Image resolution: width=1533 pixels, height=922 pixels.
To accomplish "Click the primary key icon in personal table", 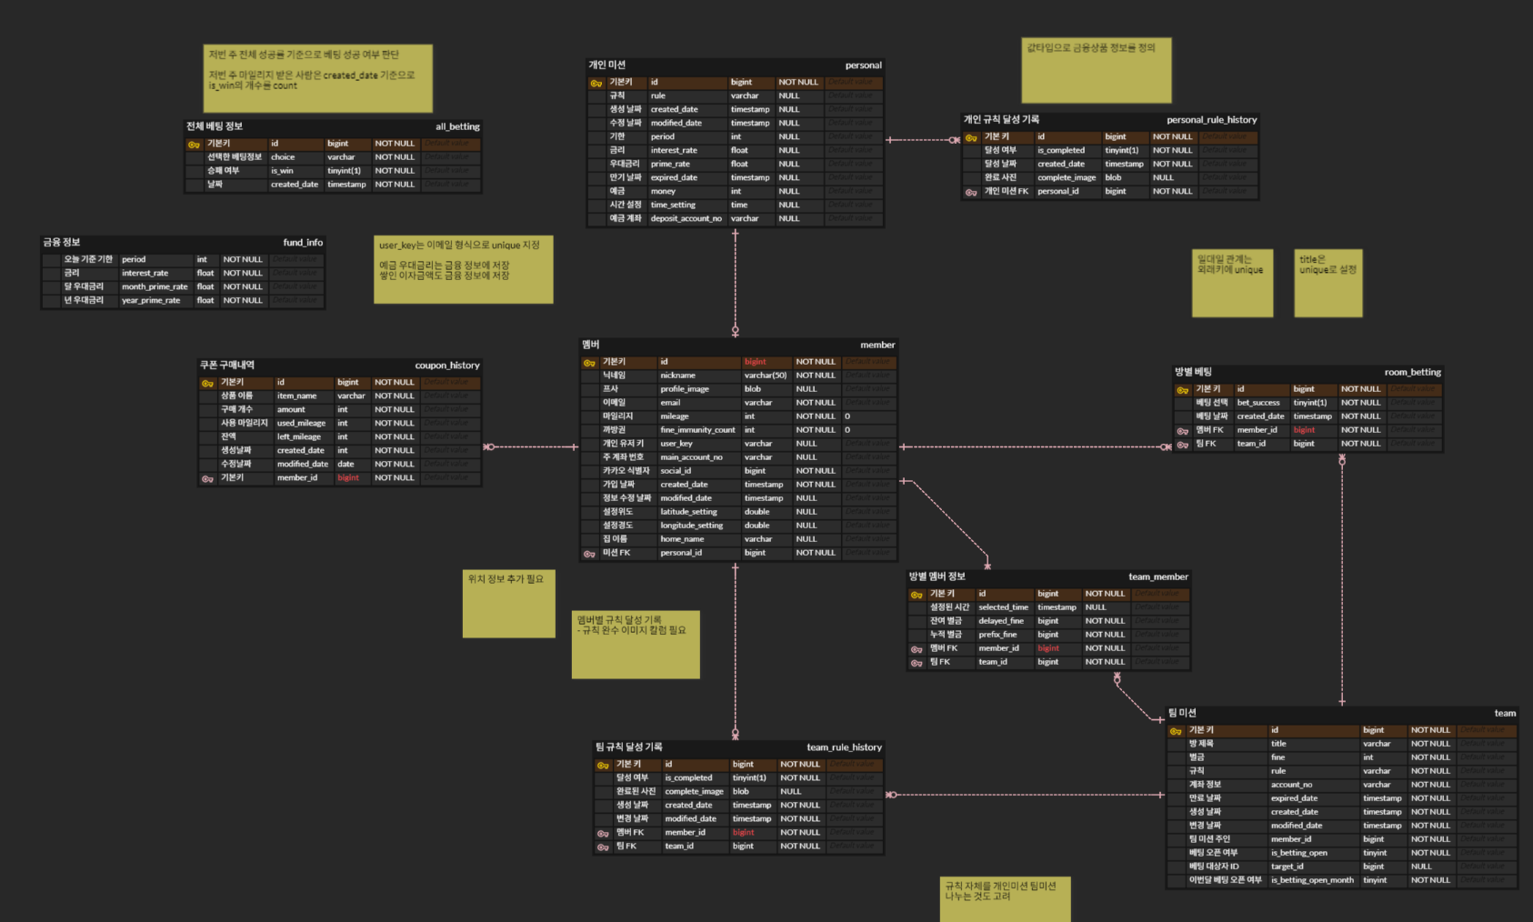I will [596, 83].
